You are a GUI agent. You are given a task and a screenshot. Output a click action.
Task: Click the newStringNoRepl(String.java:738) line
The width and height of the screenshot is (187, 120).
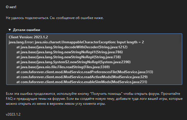pos(69,57)
